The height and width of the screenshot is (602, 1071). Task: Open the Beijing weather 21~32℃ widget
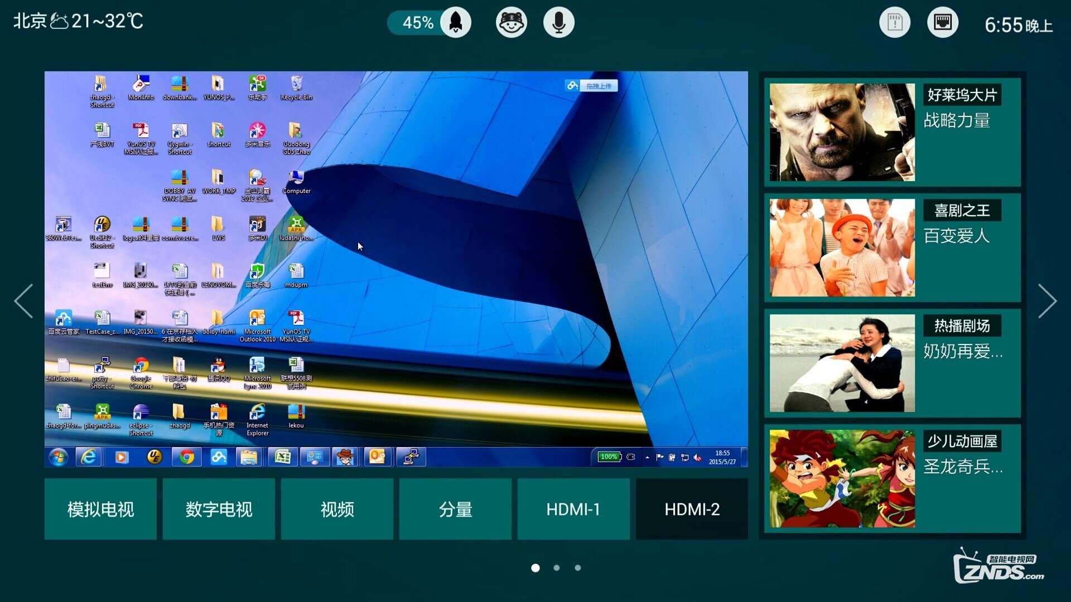78,21
